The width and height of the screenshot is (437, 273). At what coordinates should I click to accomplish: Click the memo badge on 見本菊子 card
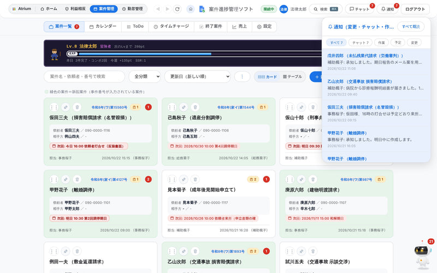coord(253,180)
